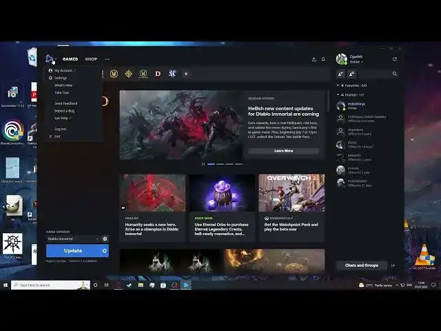Click the Windows Start button
441x331 pixels.
[6, 285]
